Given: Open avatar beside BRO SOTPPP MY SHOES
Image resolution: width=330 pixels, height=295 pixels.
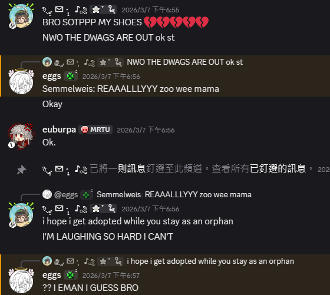Looking at the screenshot, I should (21, 16).
